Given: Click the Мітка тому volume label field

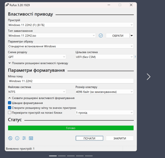Looking at the screenshot, I should tap(71, 81).
